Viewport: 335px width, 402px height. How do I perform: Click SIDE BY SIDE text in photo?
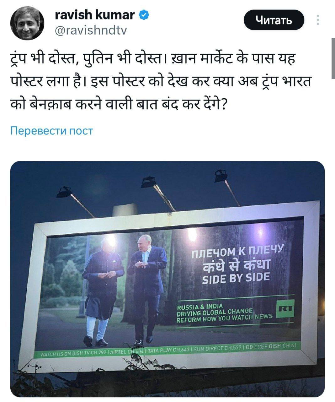236,278
